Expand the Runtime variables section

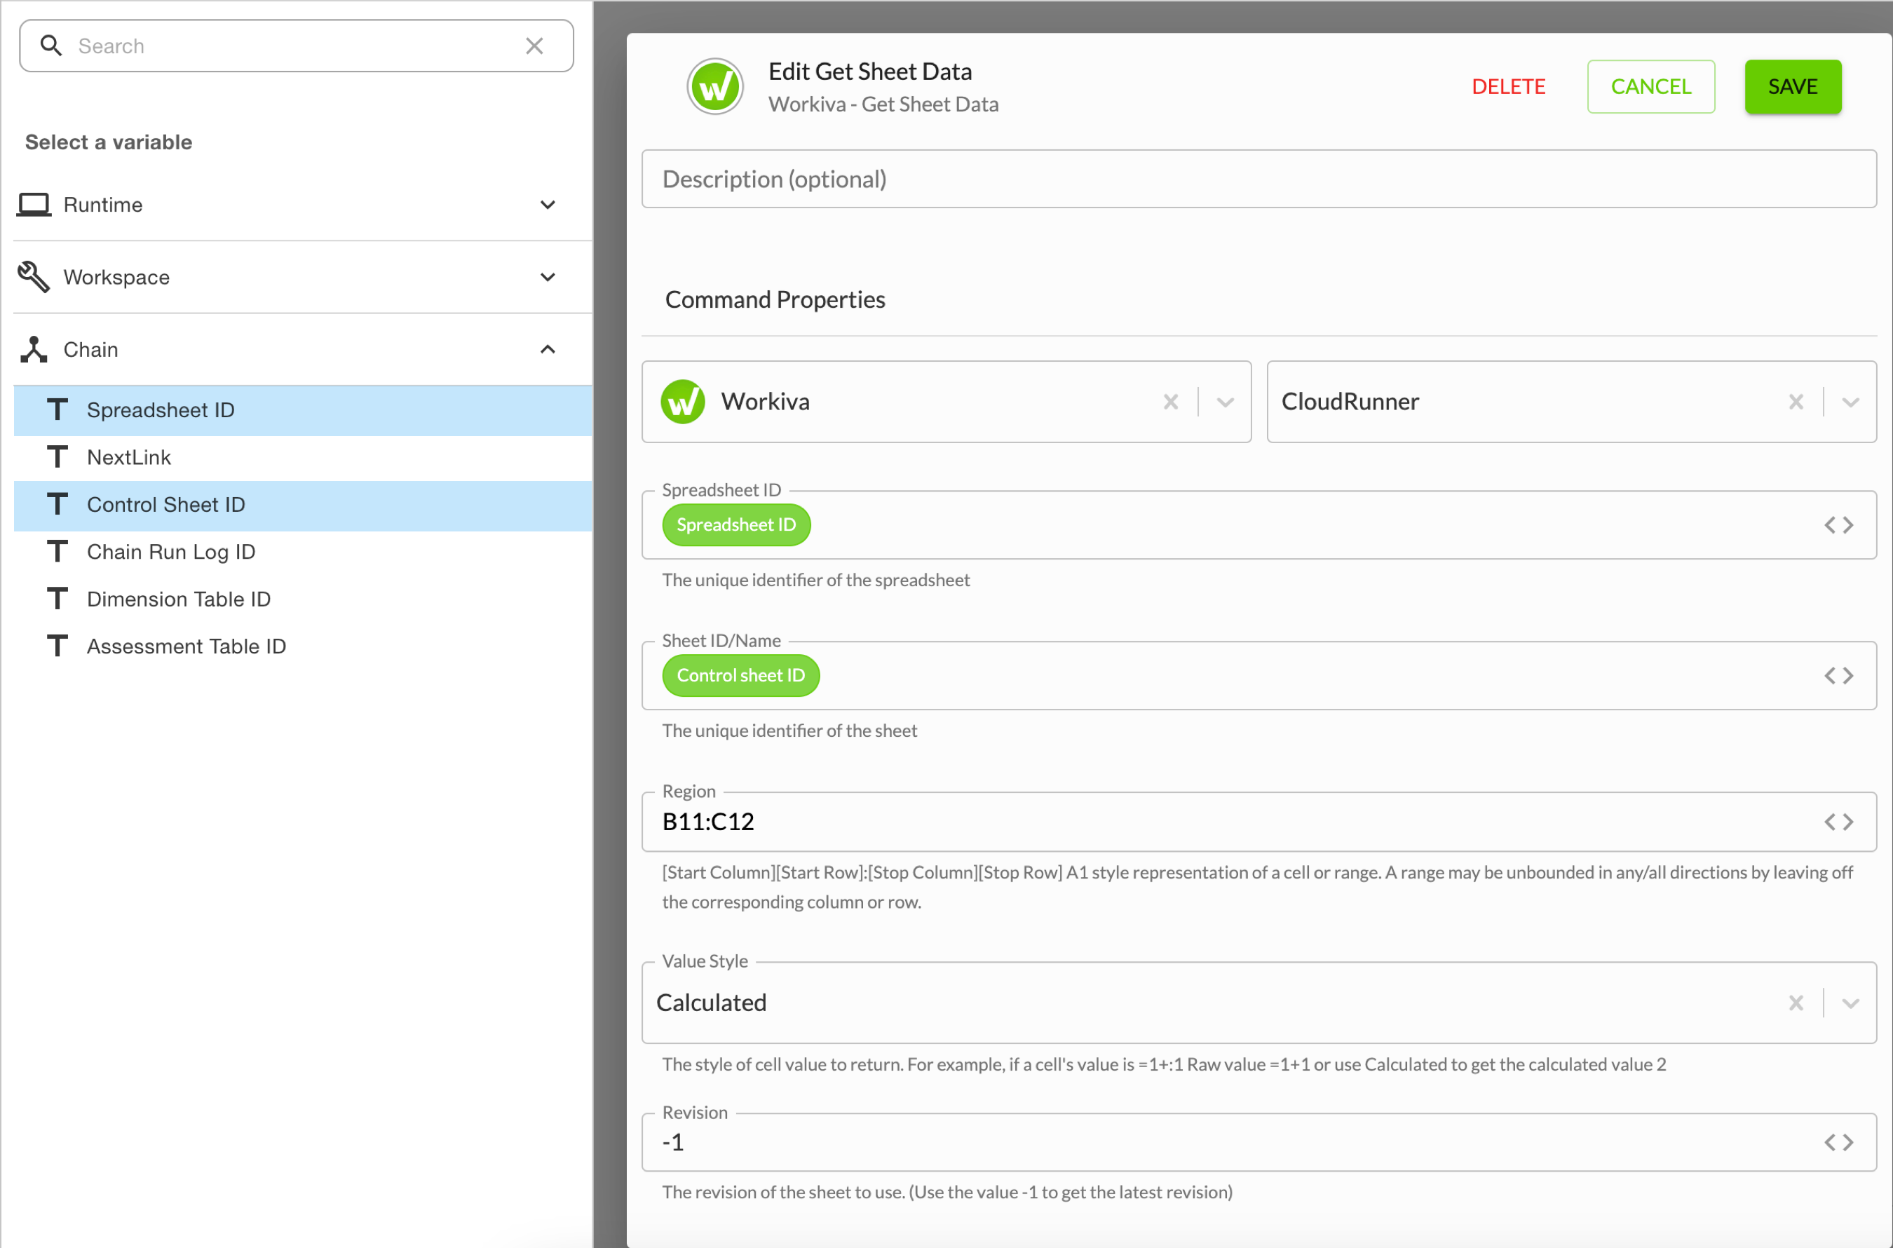click(548, 205)
